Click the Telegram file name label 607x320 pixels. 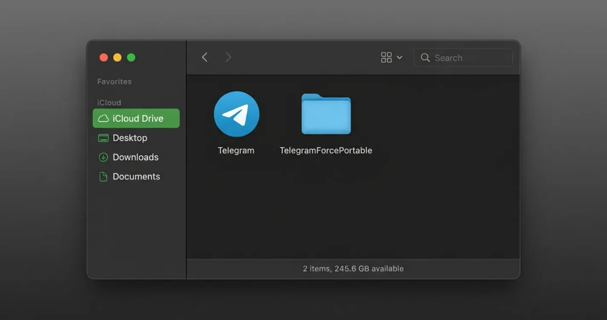236,151
